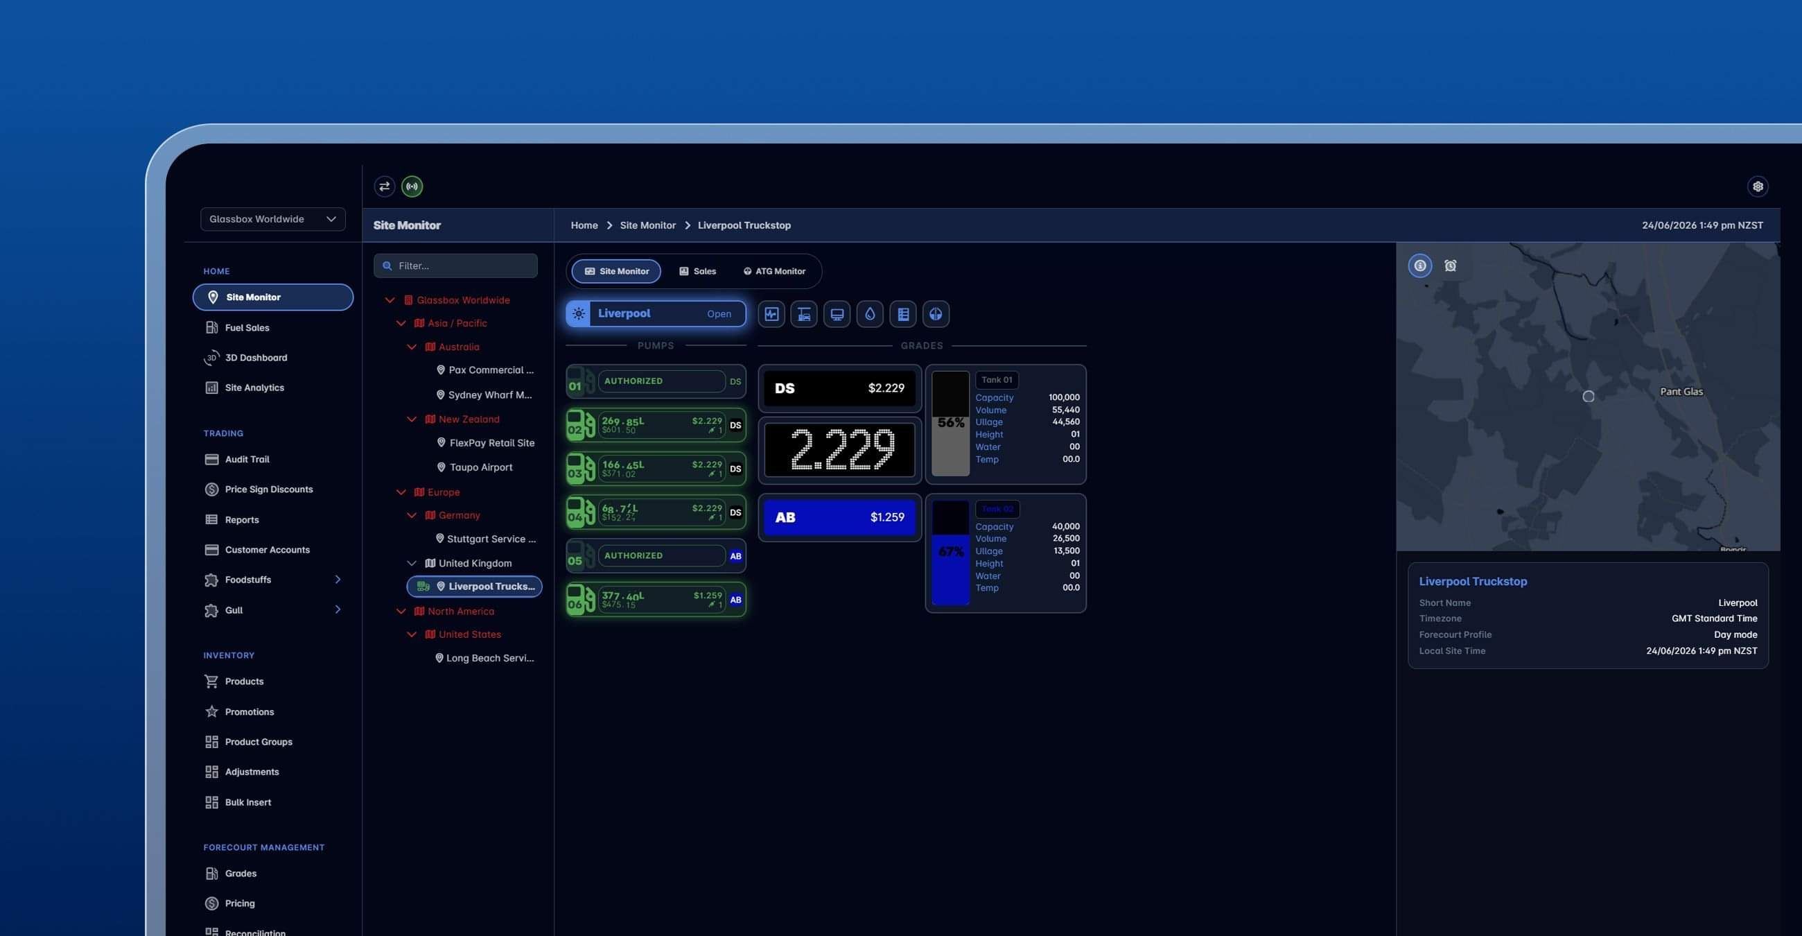The height and width of the screenshot is (936, 1802).
Task: Collapse the Asia / Pacific tree node
Action: tap(401, 323)
